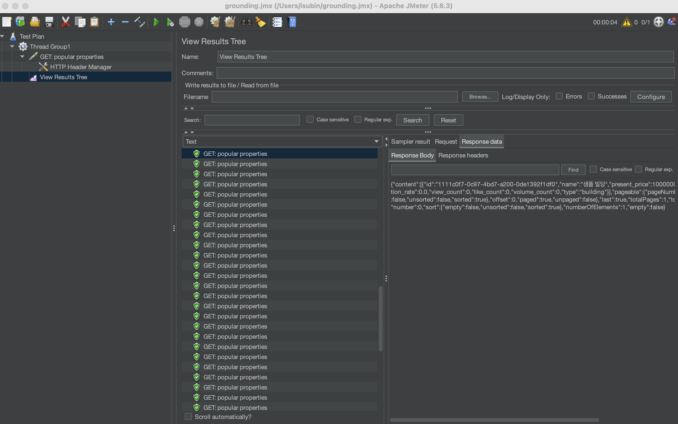The height and width of the screenshot is (424, 678).
Task: Switch to the Sampler result tab
Action: click(x=410, y=142)
